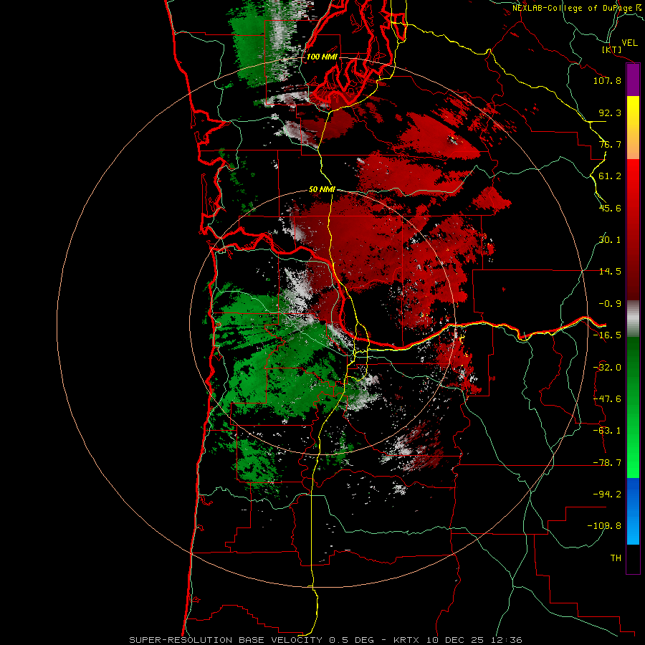The image size is (645, 645).
Task: Click the gray near-zero segment of the color bar
Action: pos(633,318)
